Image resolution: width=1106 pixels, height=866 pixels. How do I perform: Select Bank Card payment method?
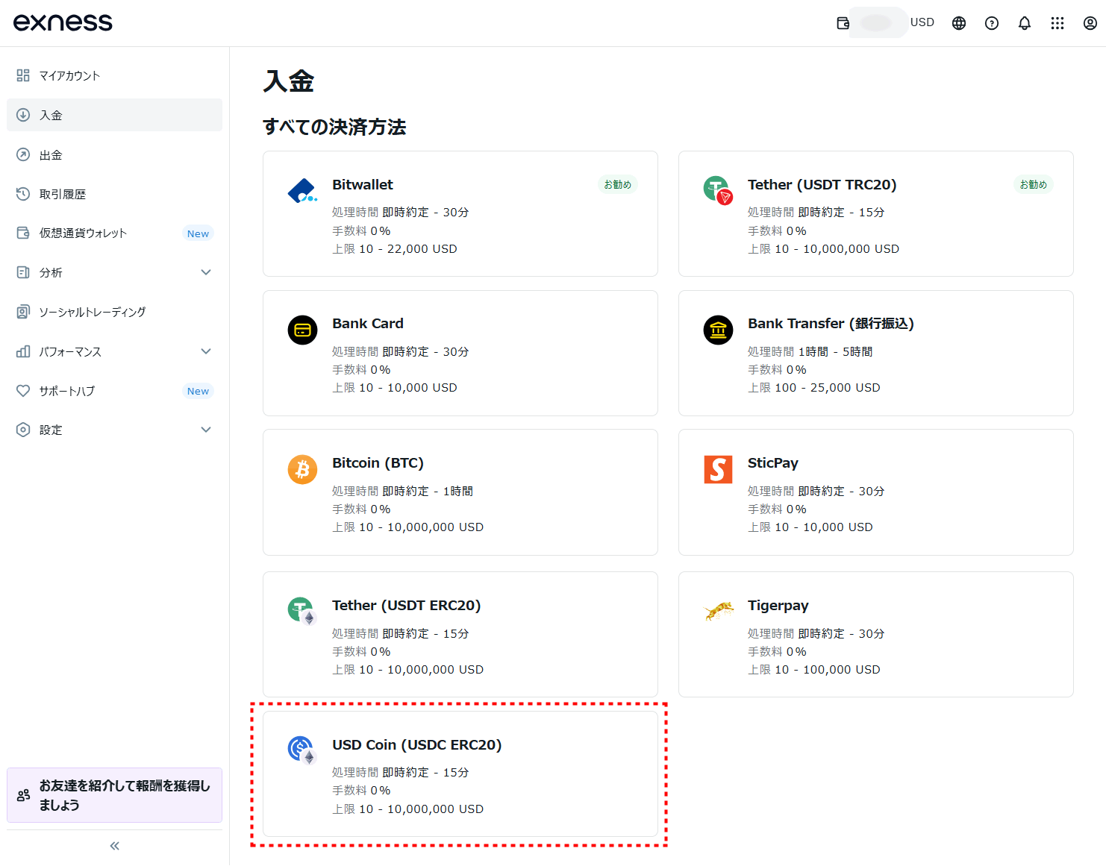coord(460,354)
